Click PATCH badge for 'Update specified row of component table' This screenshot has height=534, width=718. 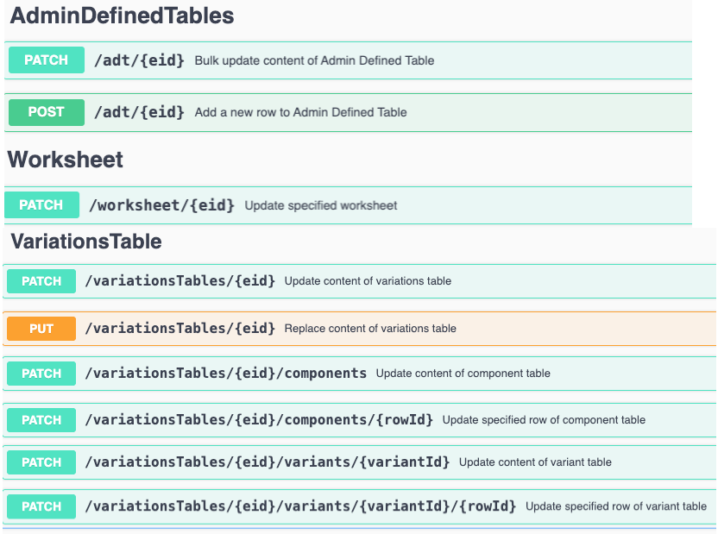[41, 420]
